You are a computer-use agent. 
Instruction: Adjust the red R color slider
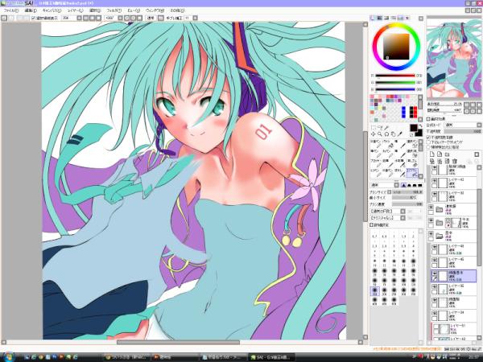pos(395,76)
